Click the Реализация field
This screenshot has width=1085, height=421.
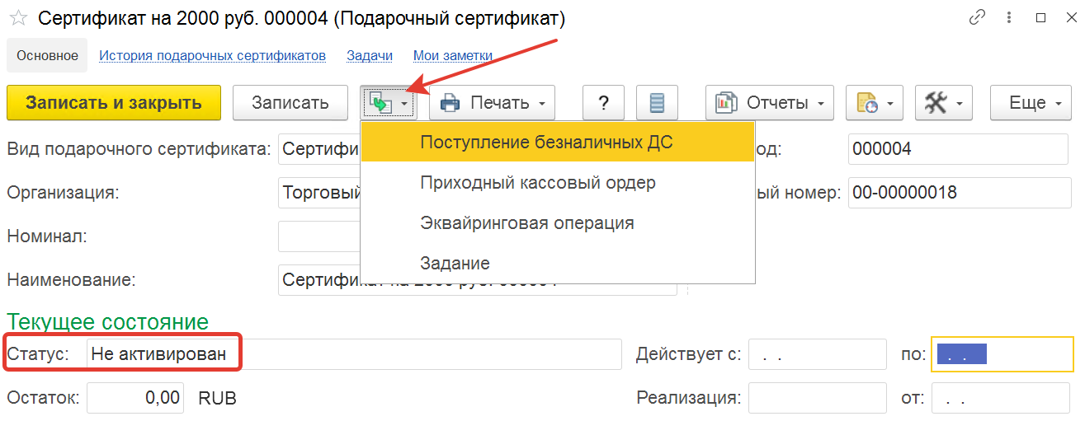click(817, 398)
